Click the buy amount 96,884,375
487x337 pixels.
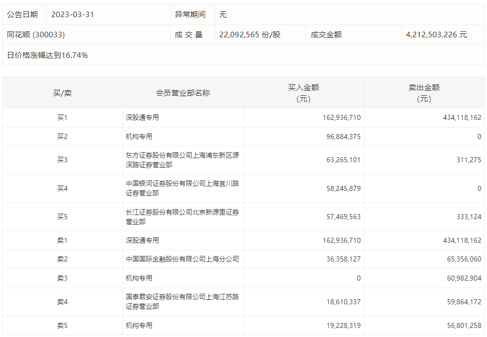pos(344,137)
